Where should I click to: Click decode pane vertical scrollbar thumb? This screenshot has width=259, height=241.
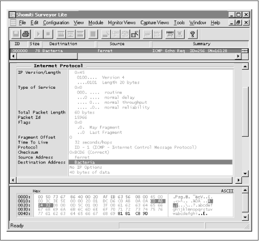[245, 112]
